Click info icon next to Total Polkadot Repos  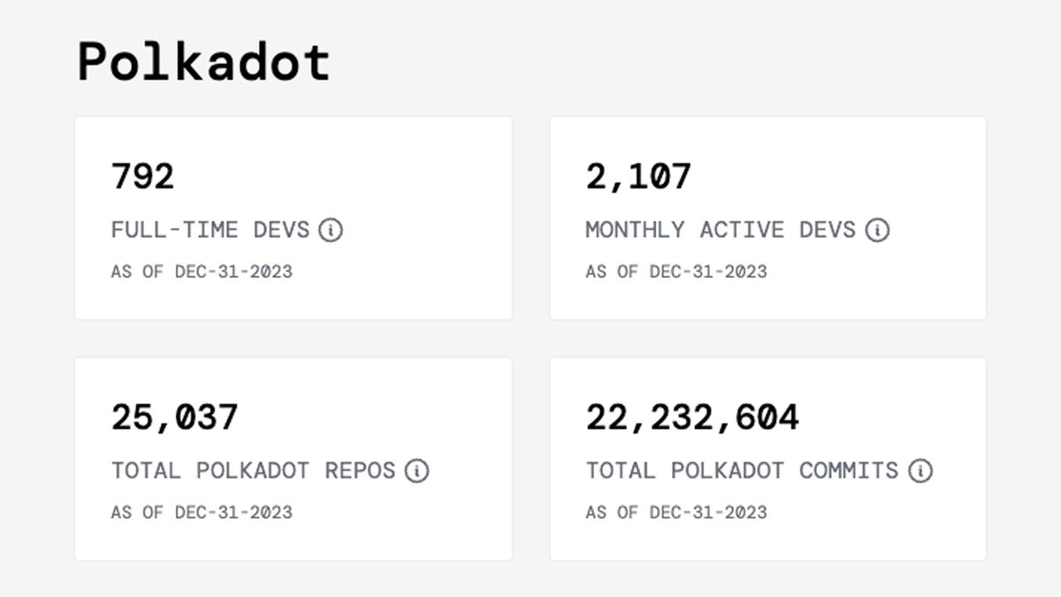tap(416, 471)
